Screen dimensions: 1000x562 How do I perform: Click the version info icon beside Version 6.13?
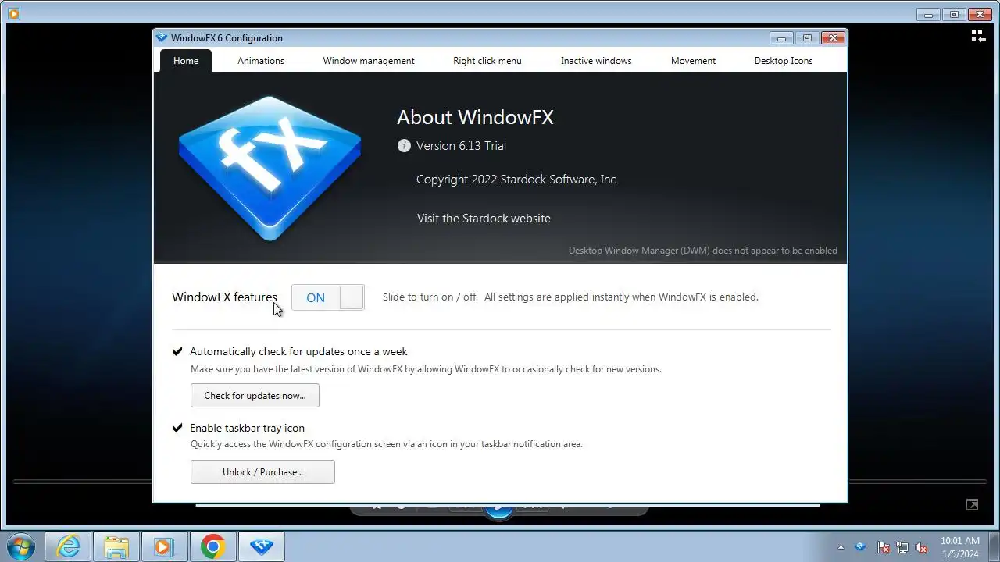point(404,146)
